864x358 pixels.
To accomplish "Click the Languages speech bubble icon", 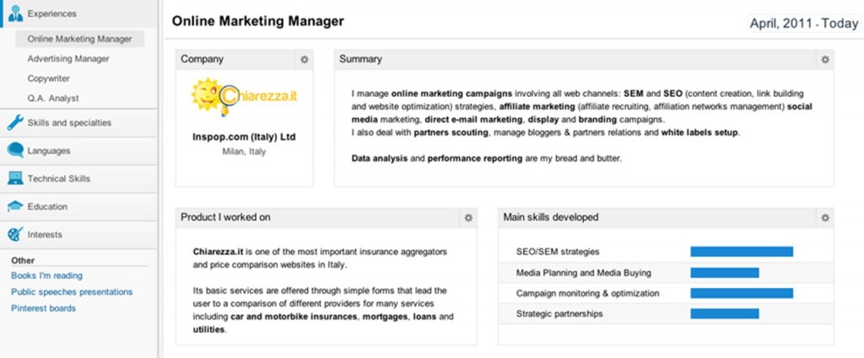I will point(14,151).
